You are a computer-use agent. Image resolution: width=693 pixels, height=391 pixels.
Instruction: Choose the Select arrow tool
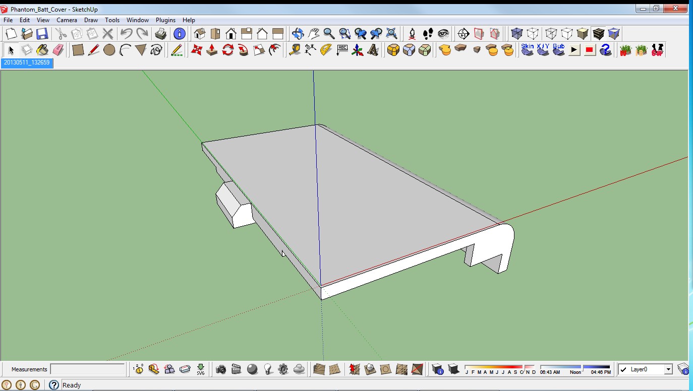coord(11,50)
